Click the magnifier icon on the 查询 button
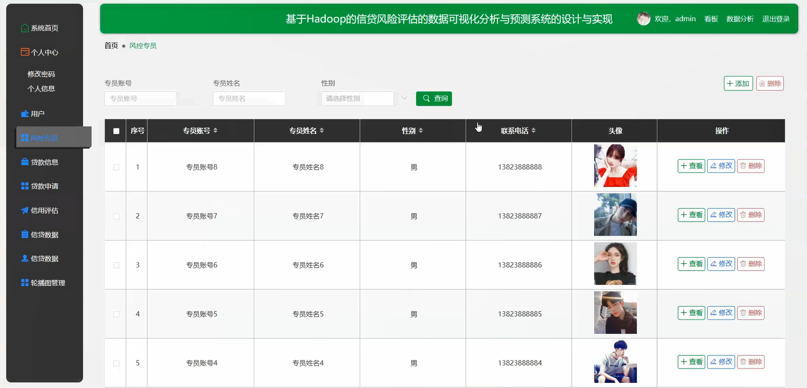The width and height of the screenshot is (807, 388). (426, 99)
